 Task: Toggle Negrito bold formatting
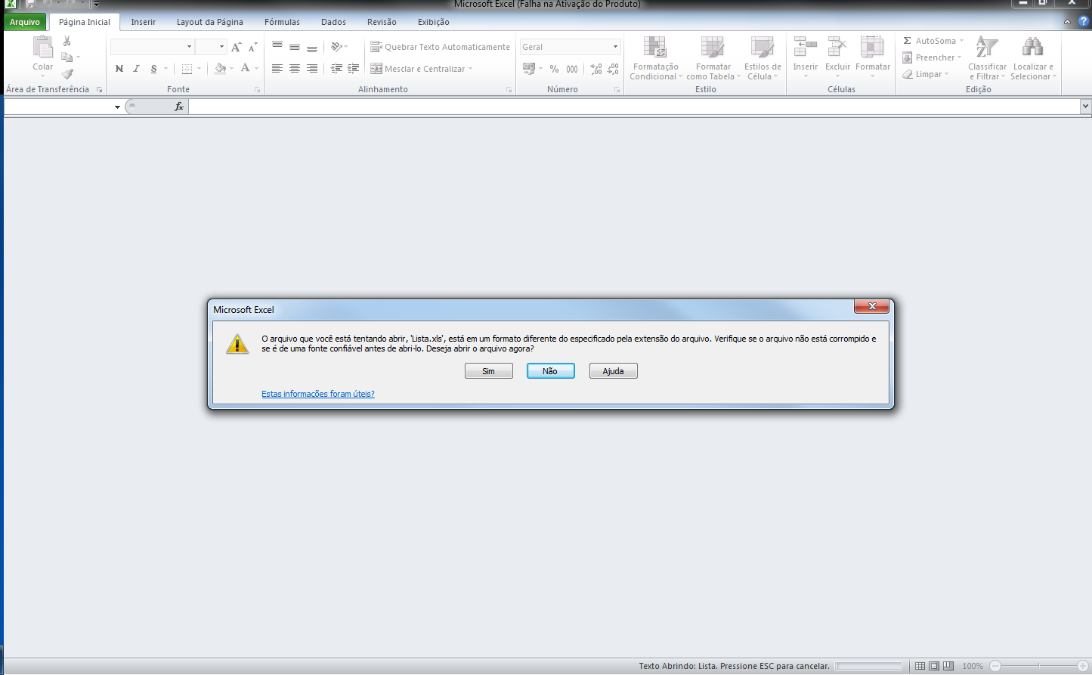(x=119, y=69)
